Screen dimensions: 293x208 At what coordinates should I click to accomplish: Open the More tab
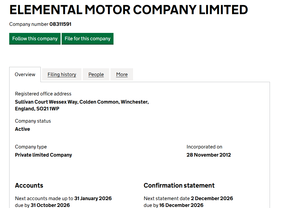122,74
